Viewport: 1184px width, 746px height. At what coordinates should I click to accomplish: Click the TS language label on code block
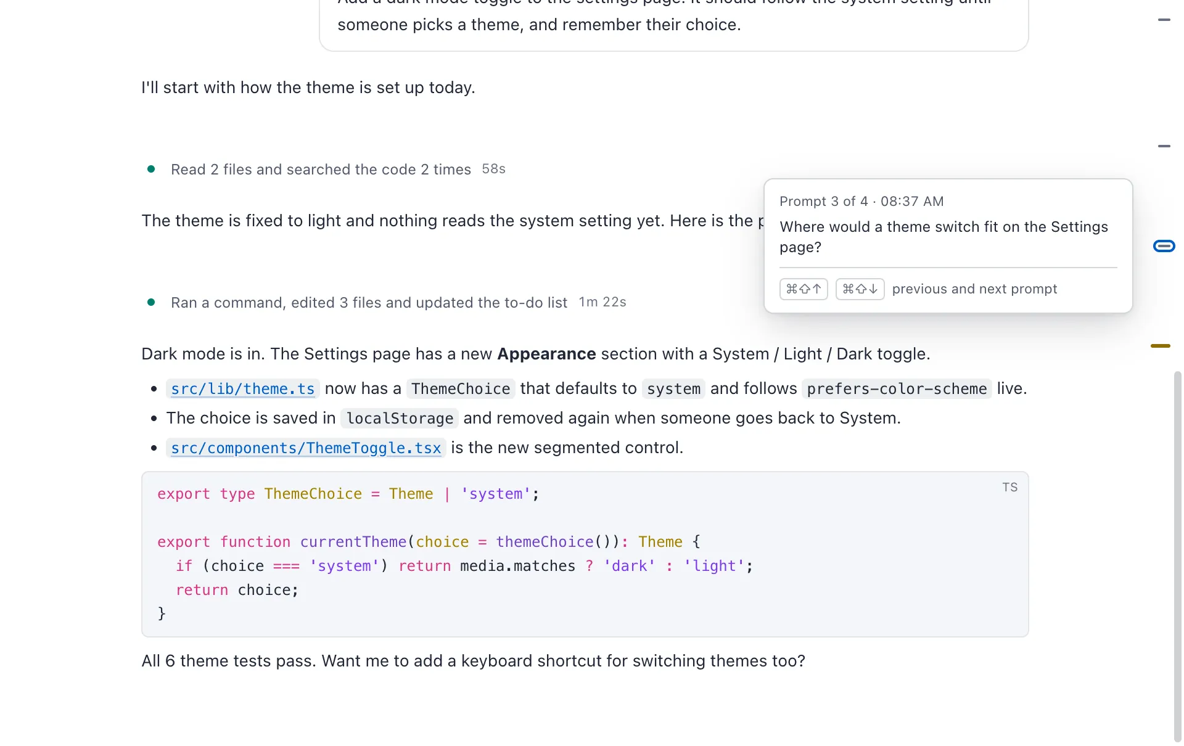[1009, 487]
